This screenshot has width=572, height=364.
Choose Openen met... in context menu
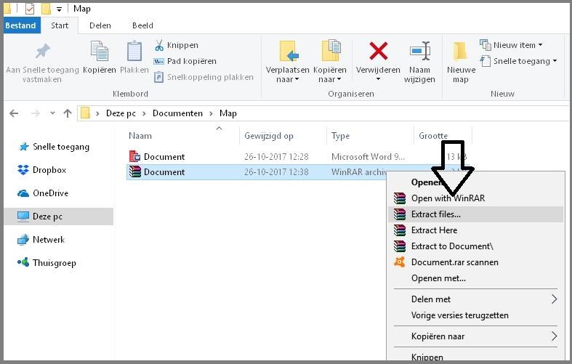476,278
